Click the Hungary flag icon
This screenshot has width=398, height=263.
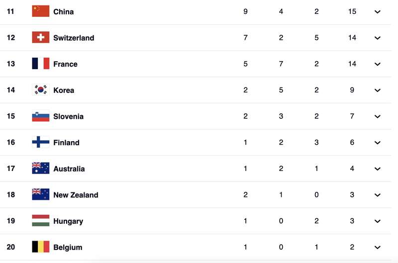[x=40, y=221]
